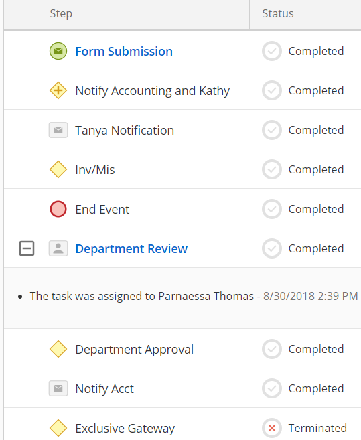Collapse the Department Review step details
Screen dimensions: 361x440
tap(27, 248)
